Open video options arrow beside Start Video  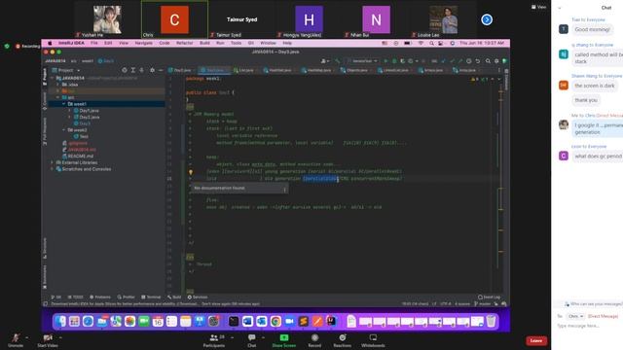[60, 337]
